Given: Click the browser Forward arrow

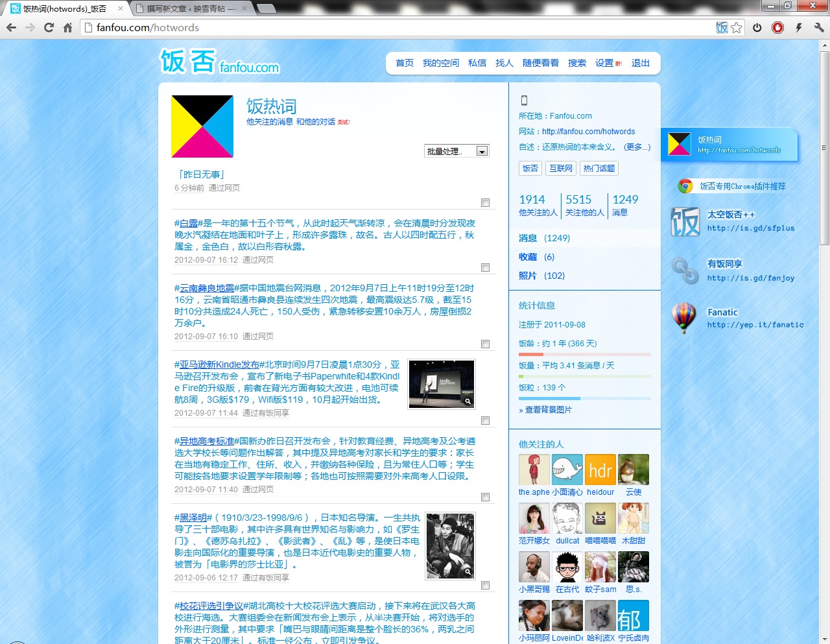Looking at the screenshot, I should pyautogui.click(x=30, y=27).
